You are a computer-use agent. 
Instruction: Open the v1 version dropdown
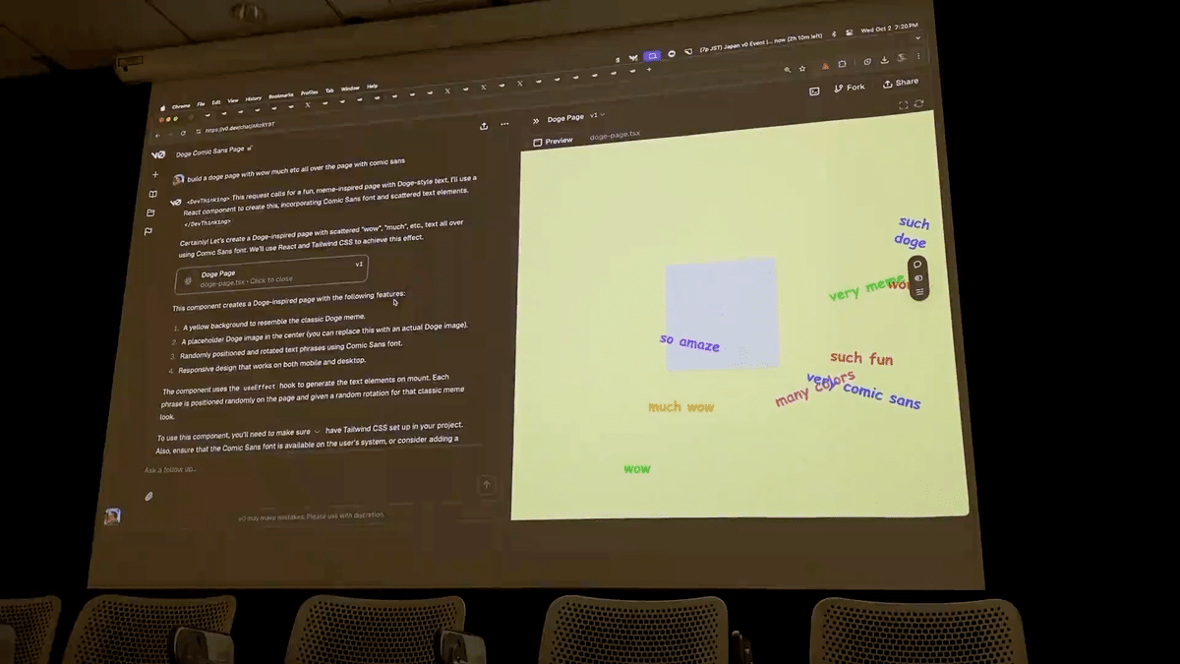coord(598,115)
